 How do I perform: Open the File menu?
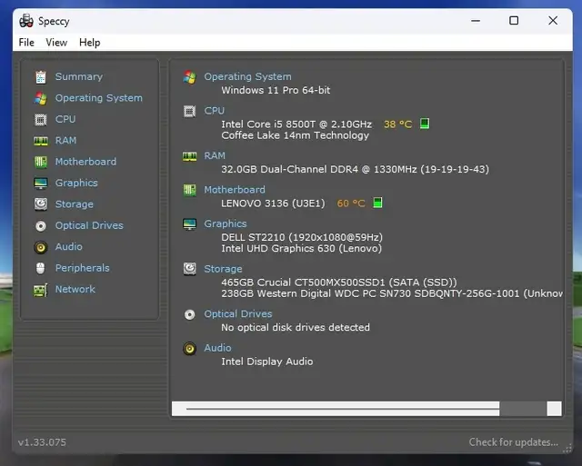pyautogui.click(x=26, y=43)
